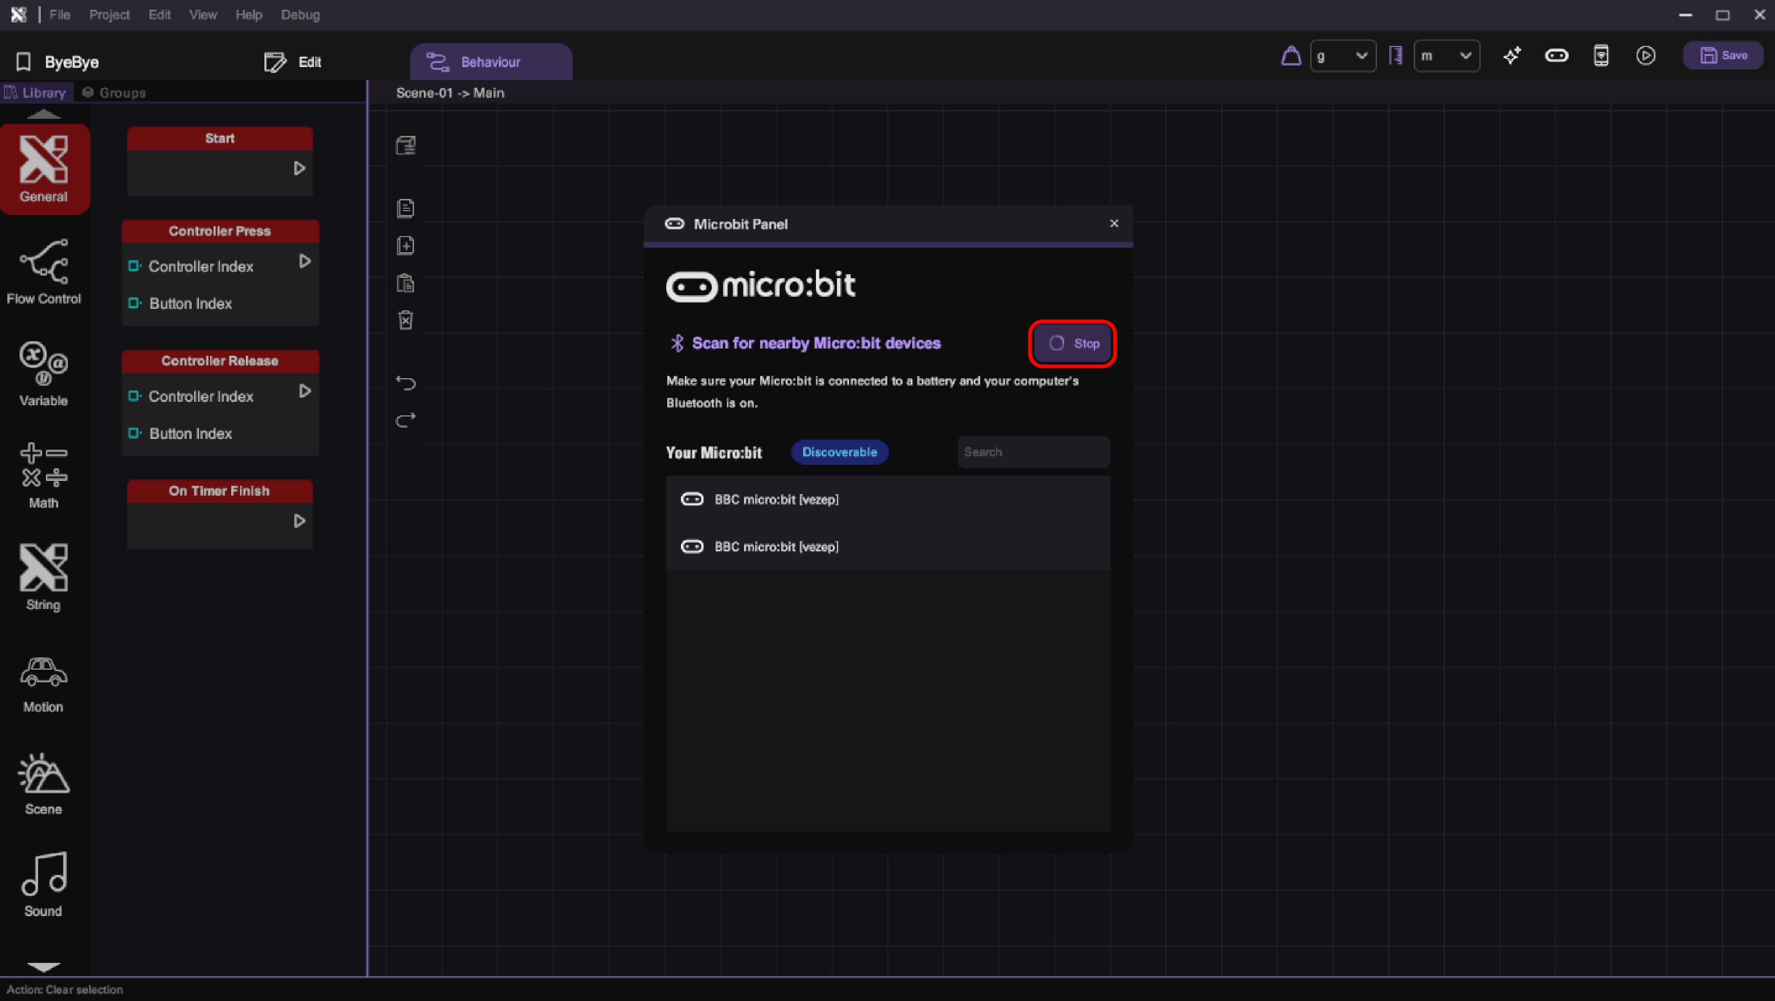This screenshot has height=1001, width=1775.
Task: Select the Motion category icon
Action: point(44,683)
